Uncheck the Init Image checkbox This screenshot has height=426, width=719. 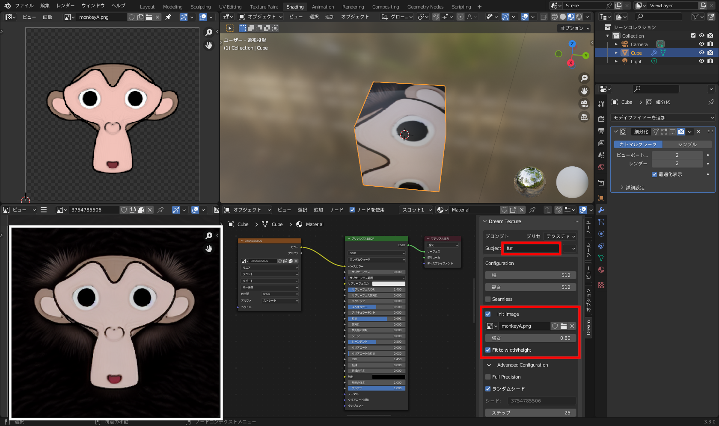(x=488, y=314)
